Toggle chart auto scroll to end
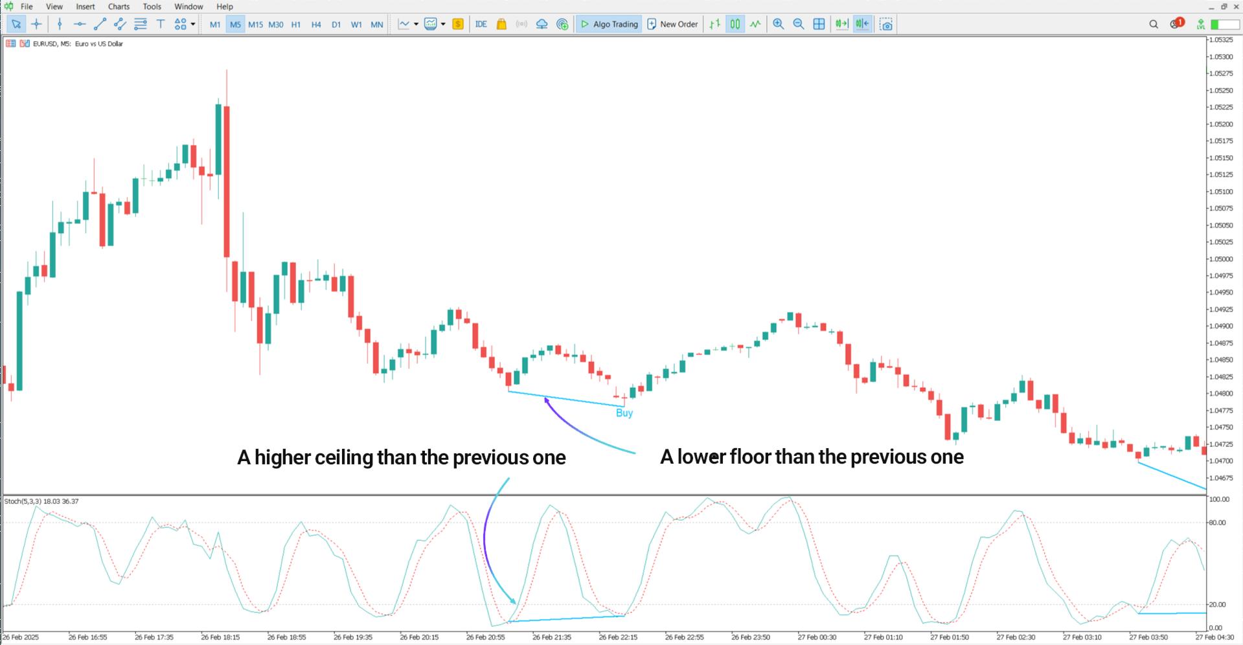The width and height of the screenshot is (1243, 645). (841, 24)
